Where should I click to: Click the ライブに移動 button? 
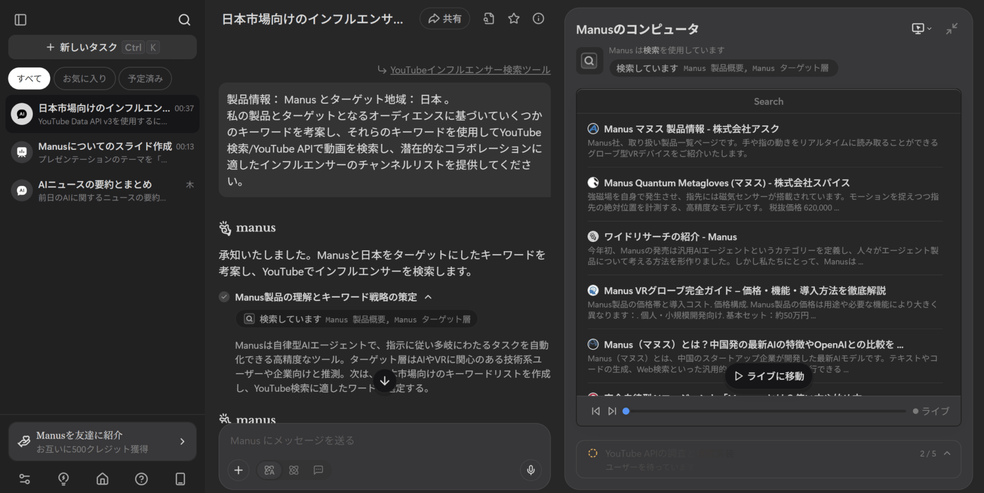tap(769, 376)
